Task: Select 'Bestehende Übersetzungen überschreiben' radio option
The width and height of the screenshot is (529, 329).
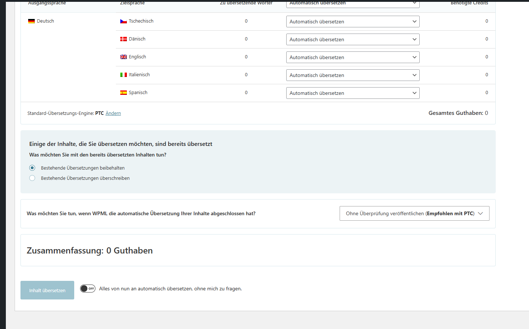Action: pos(32,178)
